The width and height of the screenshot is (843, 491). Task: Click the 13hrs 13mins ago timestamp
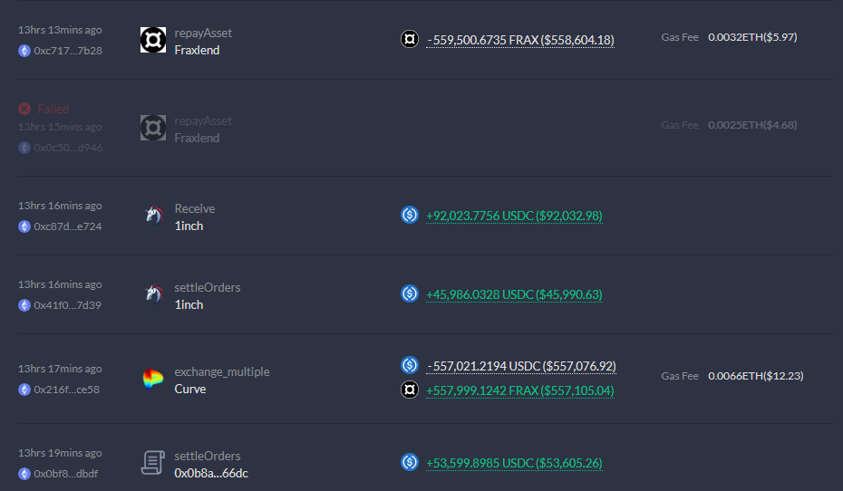[x=60, y=30]
